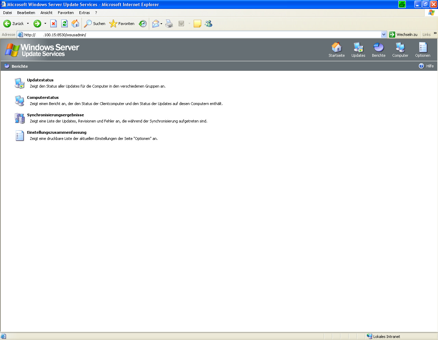Screen dimensions: 438x340
Task: Open the Favoriten star button
Action: tap(122, 24)
